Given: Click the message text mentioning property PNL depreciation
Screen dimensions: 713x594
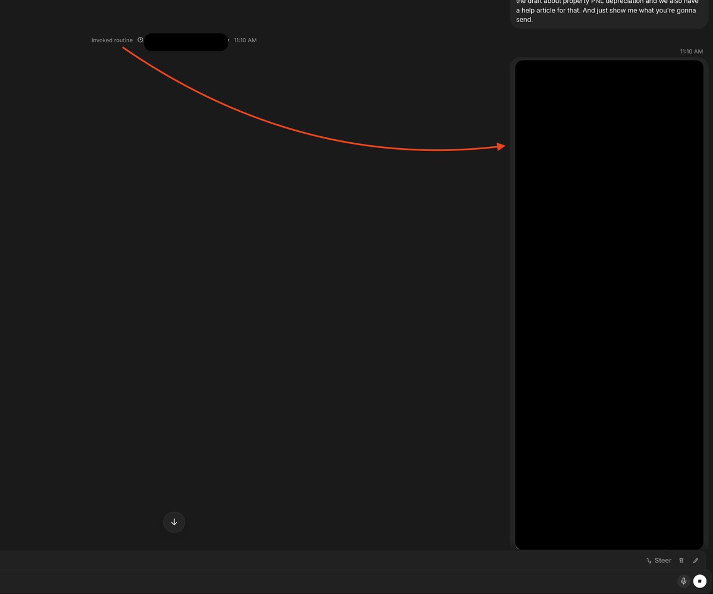Looking at the screenshot, I should coord(607,10).
